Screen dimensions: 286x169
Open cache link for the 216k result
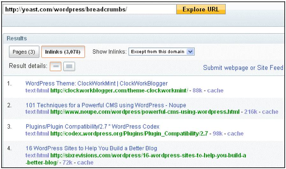[270, 112]
